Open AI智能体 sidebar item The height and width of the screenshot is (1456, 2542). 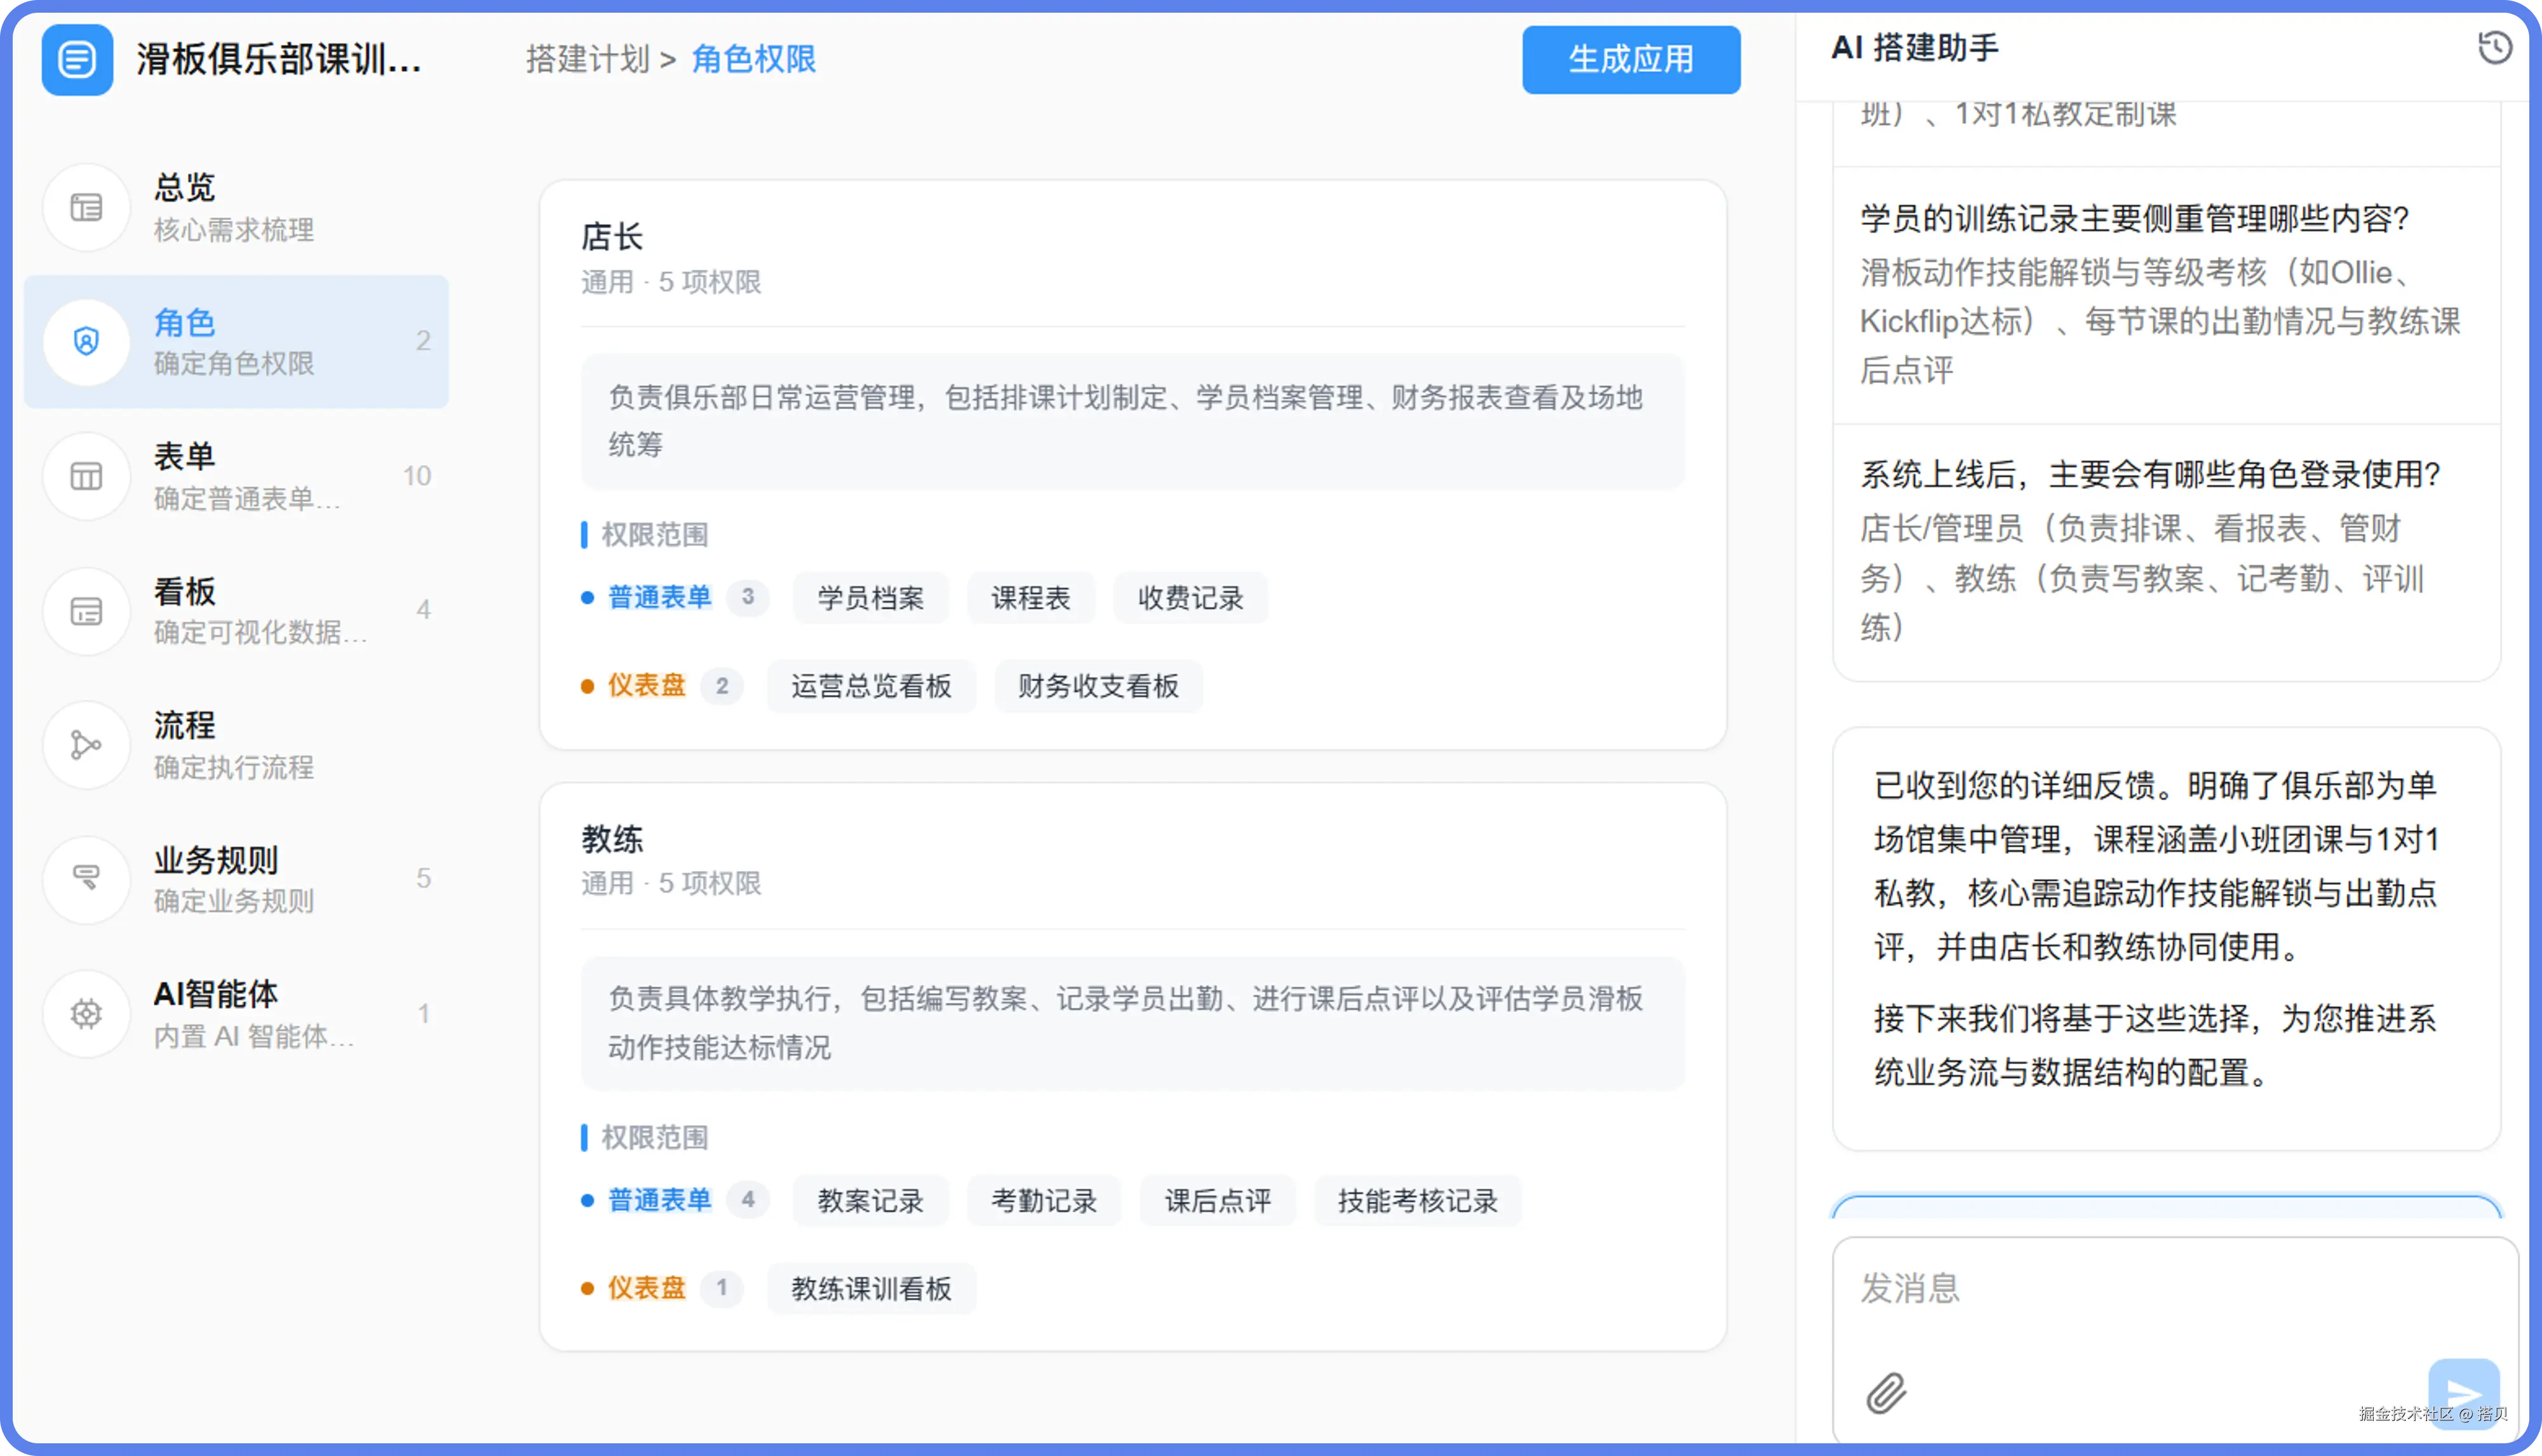(x=236, y=1014)
